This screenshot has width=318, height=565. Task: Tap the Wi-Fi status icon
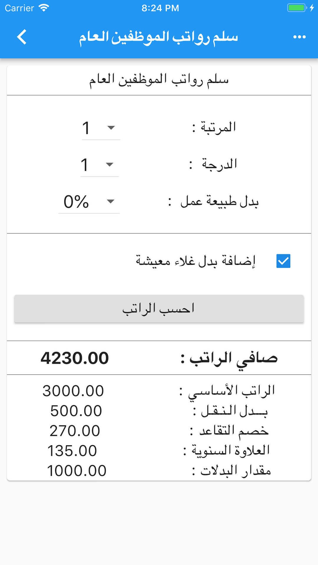point(44,8)
